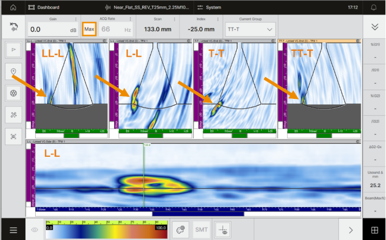Open the hamburger main menu
Viewport: 386px width, 240px height.
(13, 230)
